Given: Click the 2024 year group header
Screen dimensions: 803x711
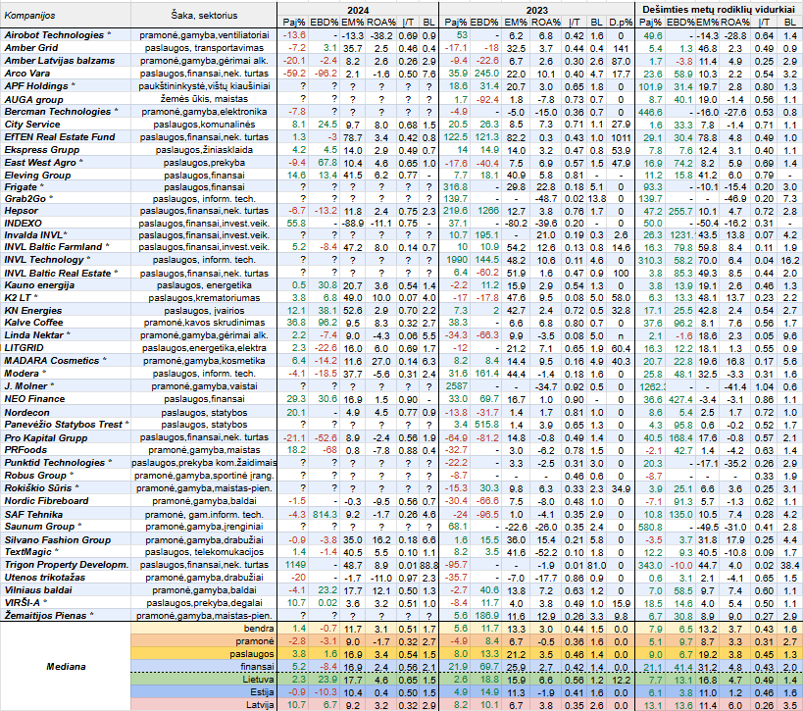Looking at the screenshot, I should point(358,10).
